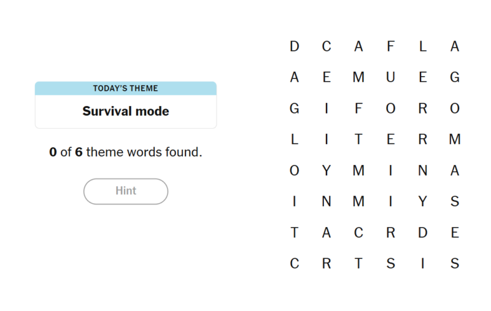Viewport: 491px width, 311px height.
Task: Select the N between letters I and A
Action: click(x=422, y=171)
